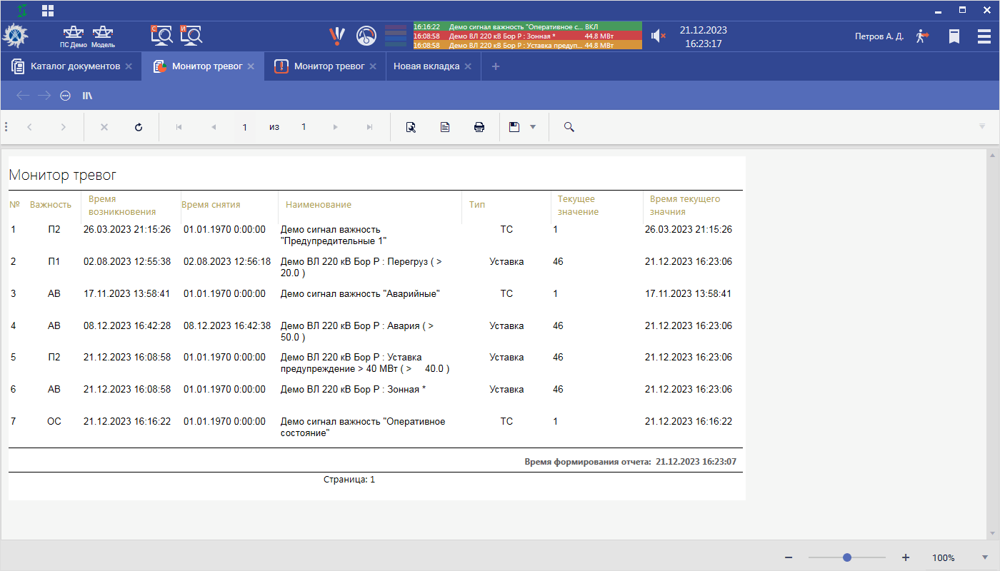The height and width of the screenshot is (571, 1000).
Task: Open the gauge dashboard icon
Action: 366,36
